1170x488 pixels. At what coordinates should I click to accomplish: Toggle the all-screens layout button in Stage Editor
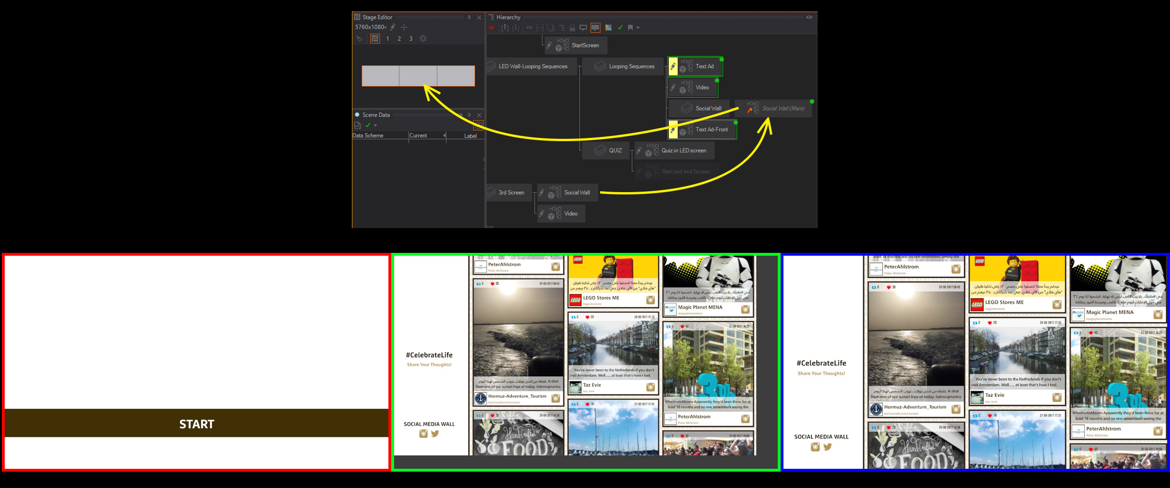[x=375, y=39]
